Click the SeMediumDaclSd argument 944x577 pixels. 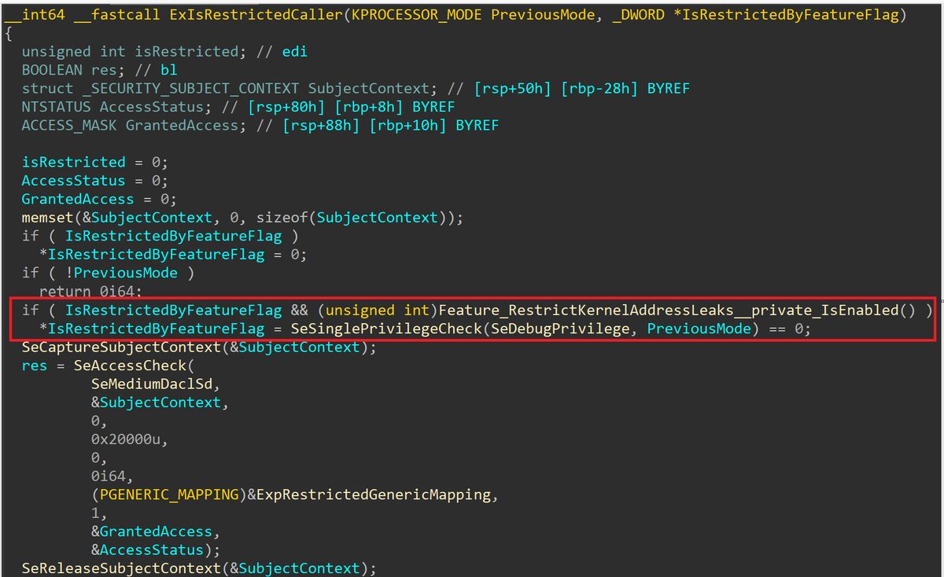151,384
